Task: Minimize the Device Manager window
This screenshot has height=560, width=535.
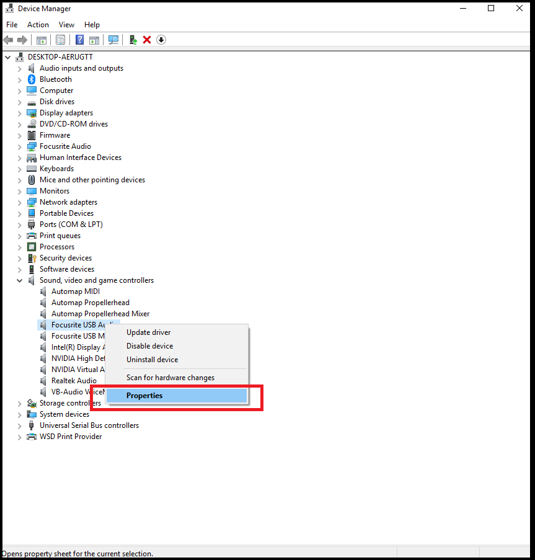Action: 463,8
